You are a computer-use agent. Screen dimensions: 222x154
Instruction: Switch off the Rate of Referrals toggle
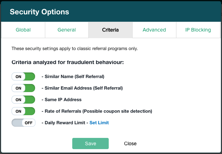(x=23, y=111)
